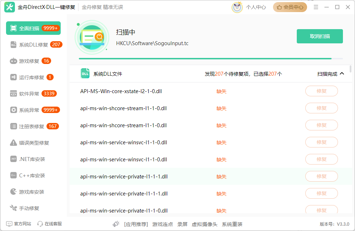Click the scanning illustration graphic
Screen dimensions: 355x231
92,37
